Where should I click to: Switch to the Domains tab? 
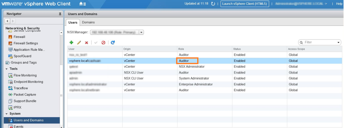88,22
